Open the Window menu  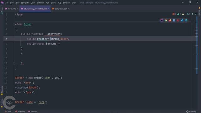[66, 3]
